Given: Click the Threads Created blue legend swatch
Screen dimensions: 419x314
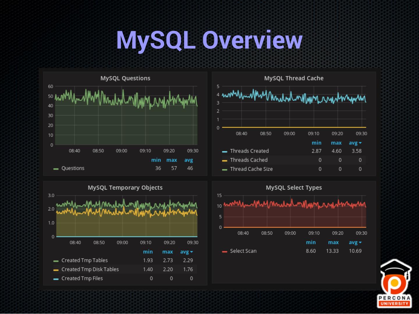Looking at the screenshot, I should [x=224, y=151].
